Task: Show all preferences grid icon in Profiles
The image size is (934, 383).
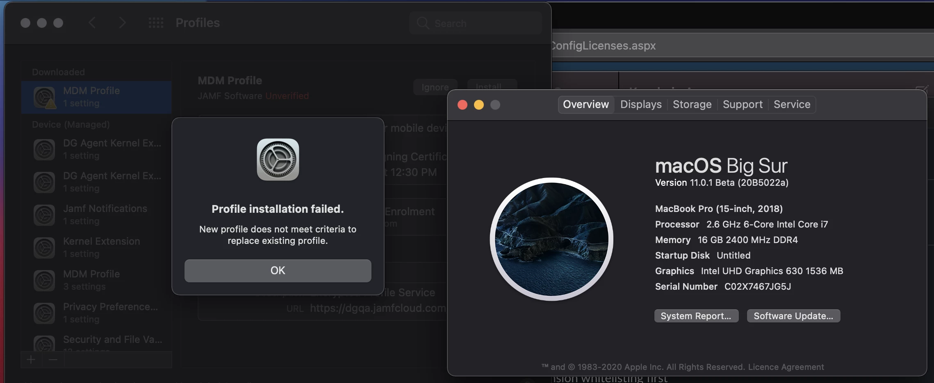Action: pyautogui.click(x=156, y=23)
